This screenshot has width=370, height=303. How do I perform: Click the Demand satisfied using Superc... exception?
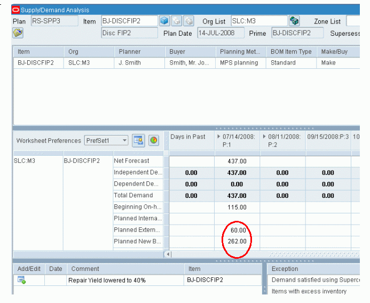click(x=314, y=280)
